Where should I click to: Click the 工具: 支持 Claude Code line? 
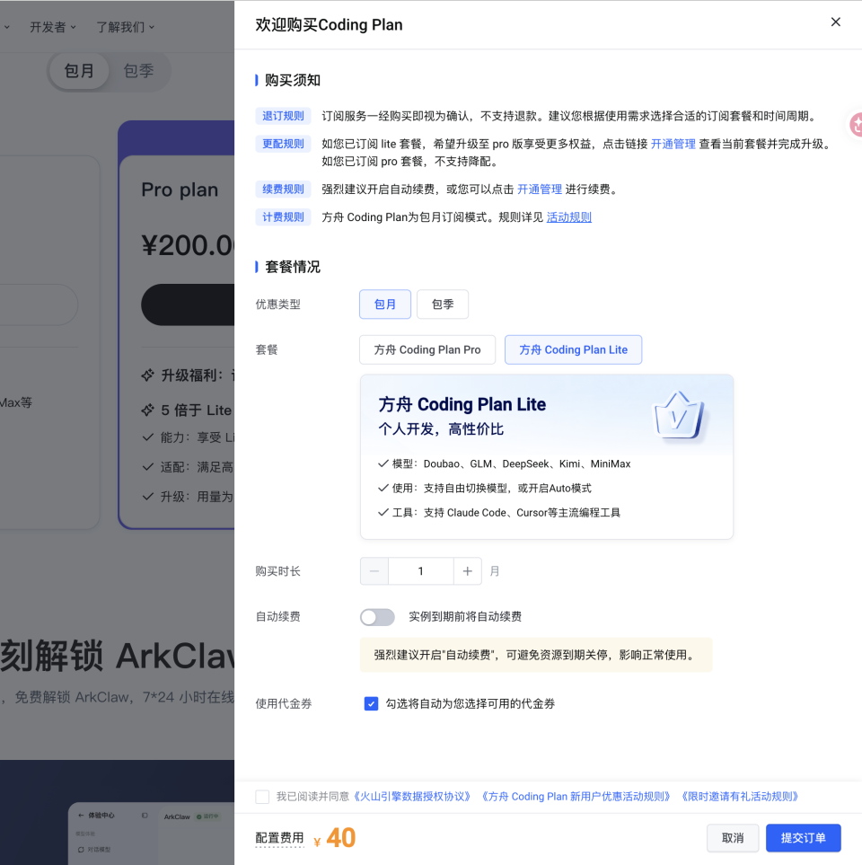(499, 513)
